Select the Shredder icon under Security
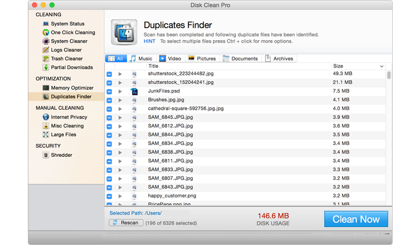Viewport: 420px width, 245px height. (x=46, y=155)
